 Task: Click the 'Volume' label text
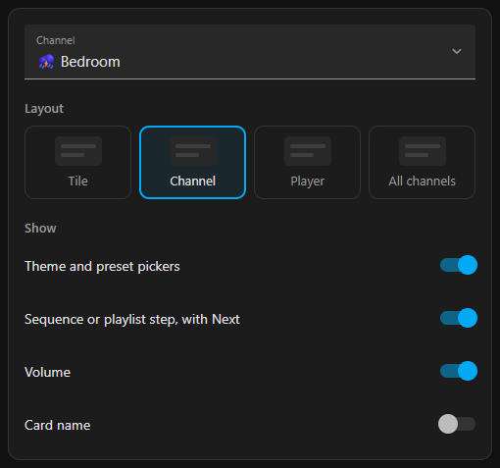point(48,373)
